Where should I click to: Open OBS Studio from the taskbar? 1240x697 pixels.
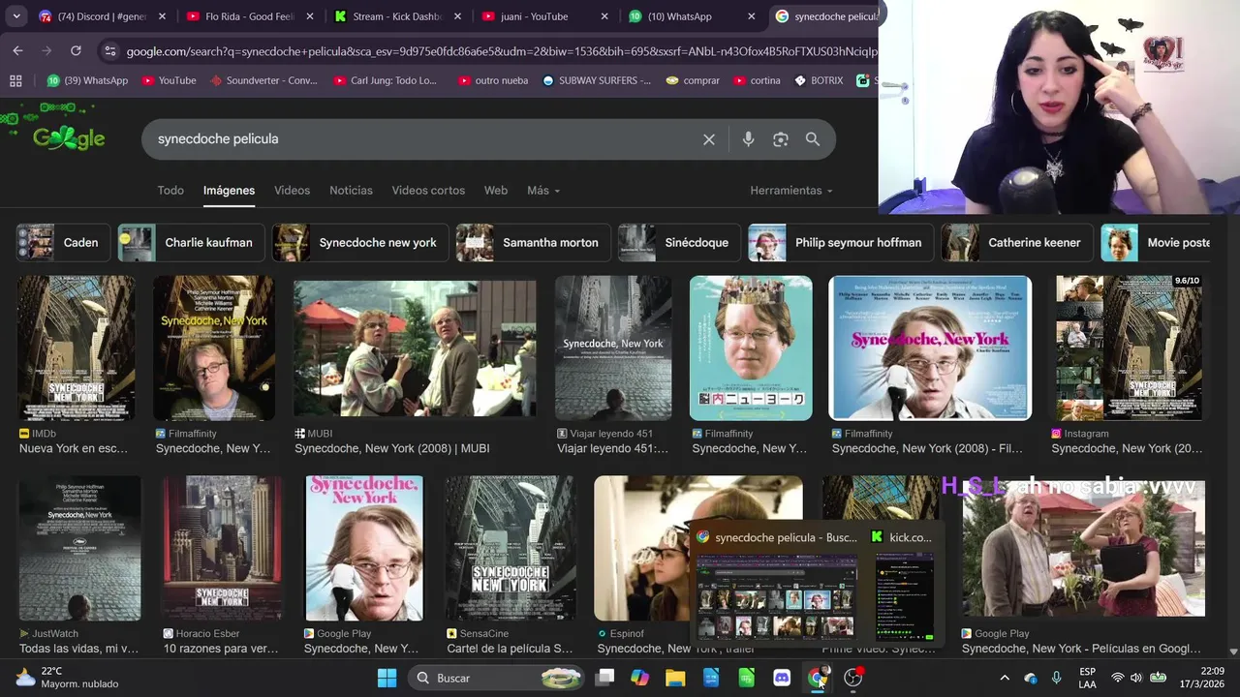pos(853,678)
